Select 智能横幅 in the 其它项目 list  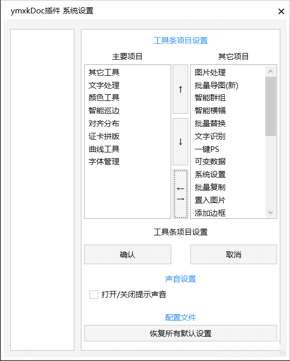tap(210, 111)
